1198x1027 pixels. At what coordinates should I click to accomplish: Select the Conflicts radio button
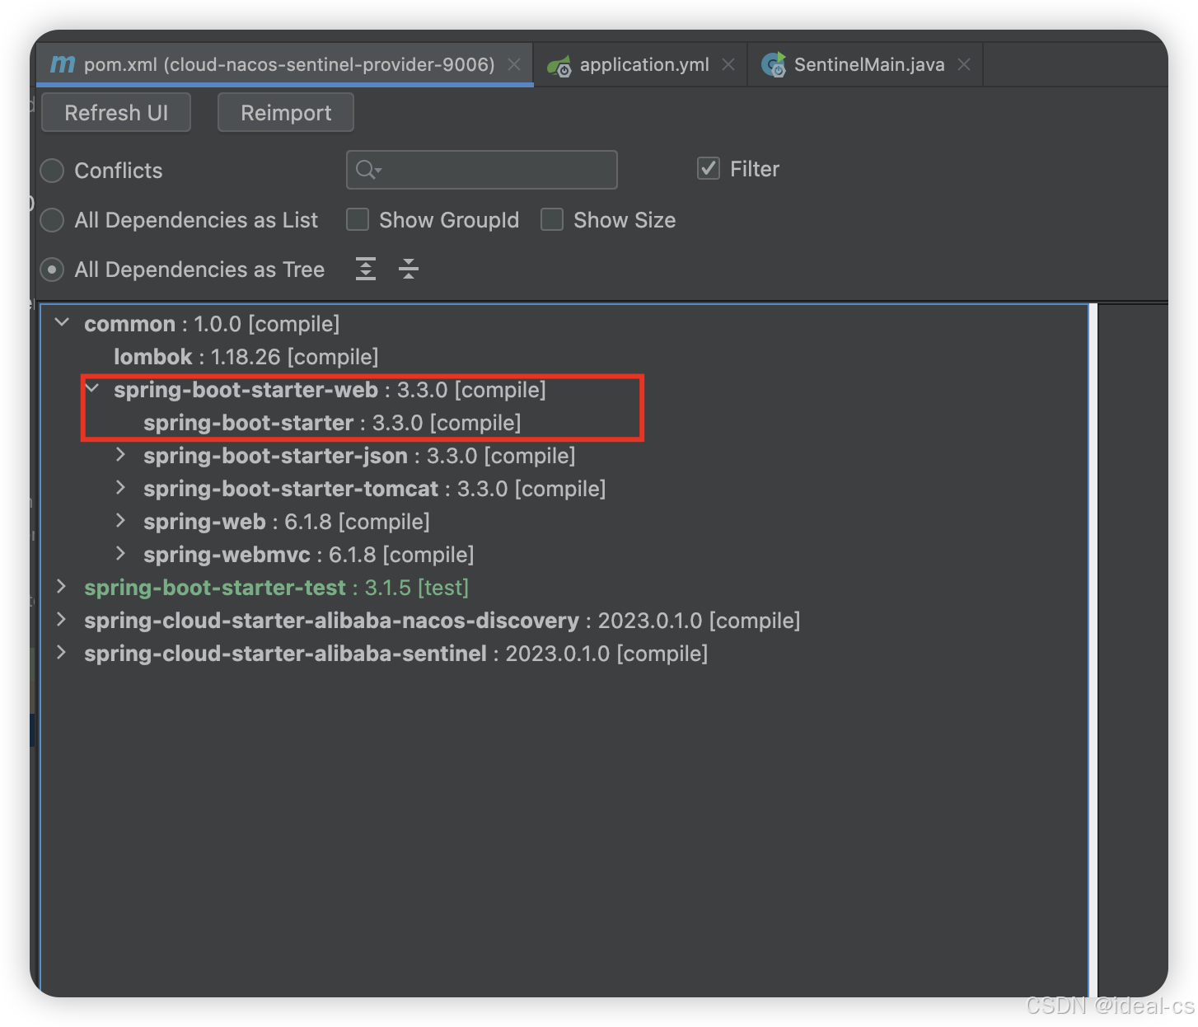coord(52,171)
